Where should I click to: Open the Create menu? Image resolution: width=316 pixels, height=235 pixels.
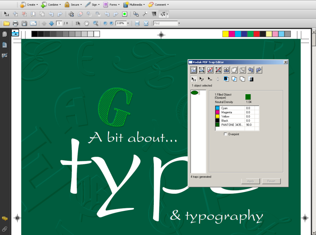click(28, 5)
